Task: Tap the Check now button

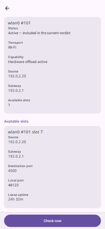Action: (52, 221)
